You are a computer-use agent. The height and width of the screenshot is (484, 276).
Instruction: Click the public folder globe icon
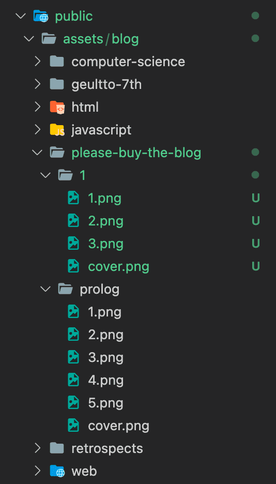[41, 16]
